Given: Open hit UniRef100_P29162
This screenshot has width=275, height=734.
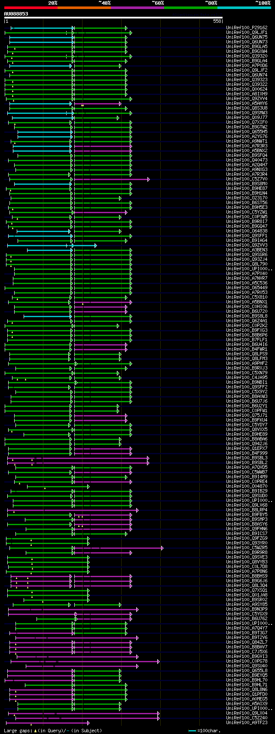Looking at the screenshot, I should click(247, 28).
